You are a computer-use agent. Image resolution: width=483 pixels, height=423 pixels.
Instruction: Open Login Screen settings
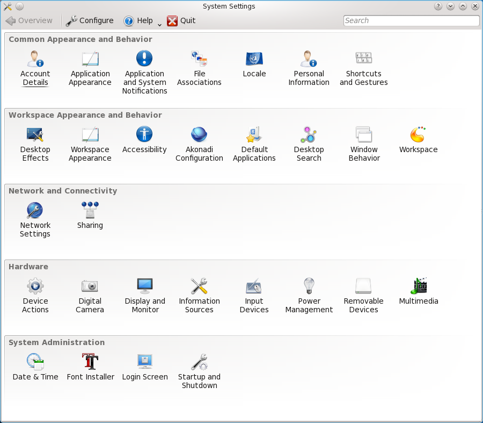[x=145, y=368]
